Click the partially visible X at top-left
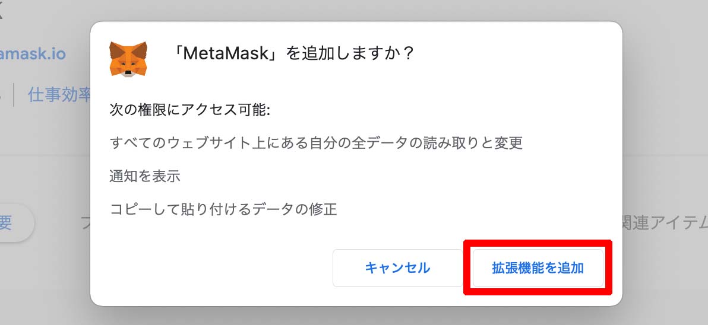The image size is (708, 325). coord(1,12)
